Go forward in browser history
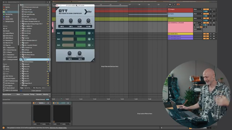 point(6,2)
